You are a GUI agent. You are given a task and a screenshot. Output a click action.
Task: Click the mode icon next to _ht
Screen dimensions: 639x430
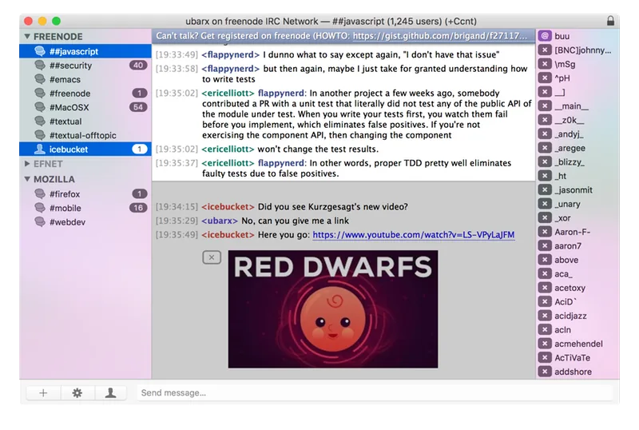(545, 176)
